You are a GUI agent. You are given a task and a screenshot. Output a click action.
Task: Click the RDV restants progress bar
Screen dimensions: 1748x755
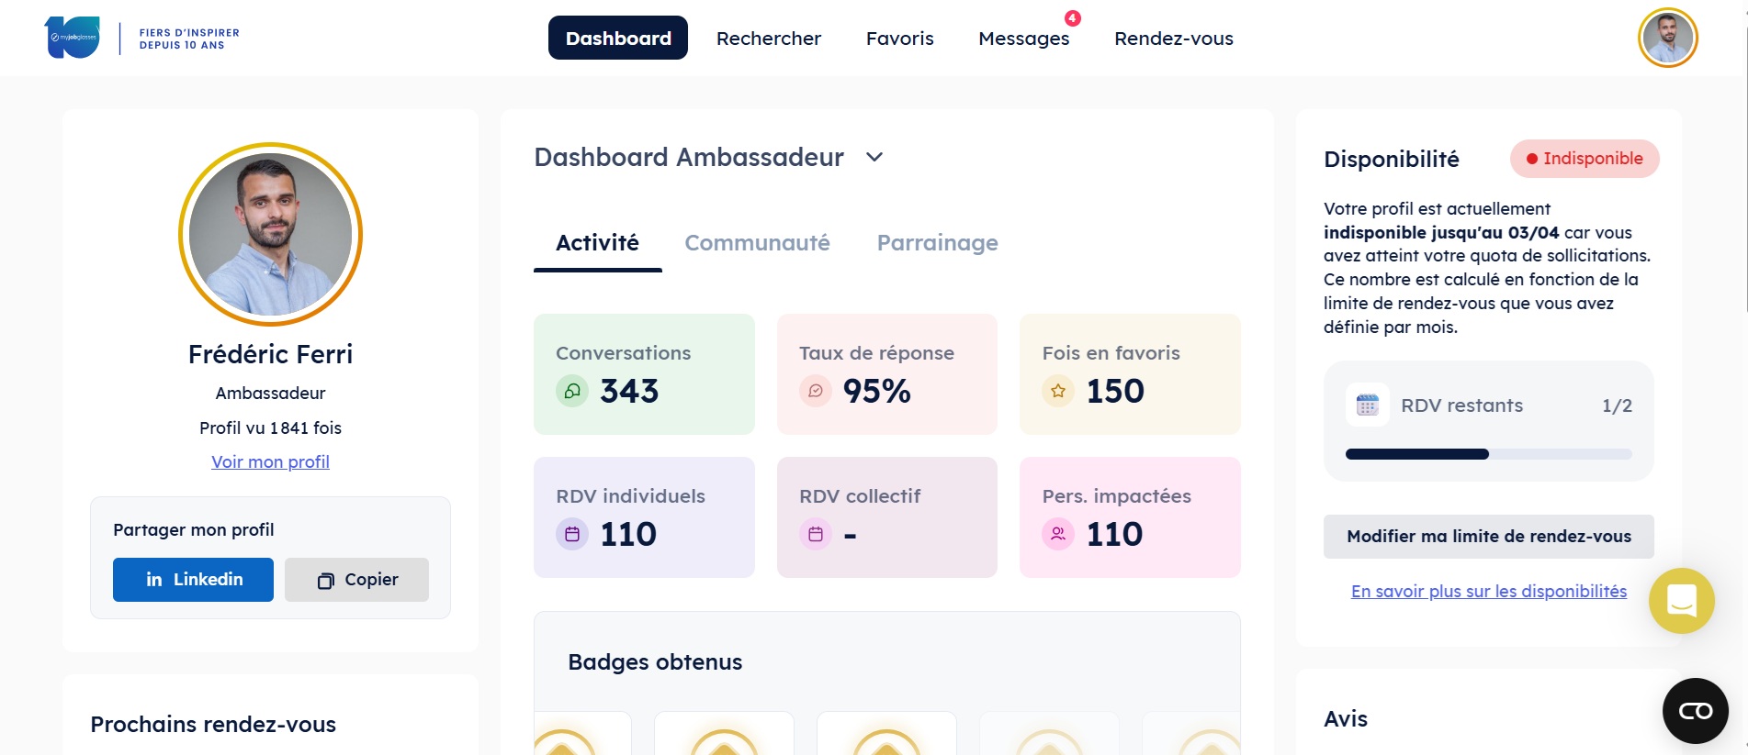pyautogui.click(x=1488, y=453)
